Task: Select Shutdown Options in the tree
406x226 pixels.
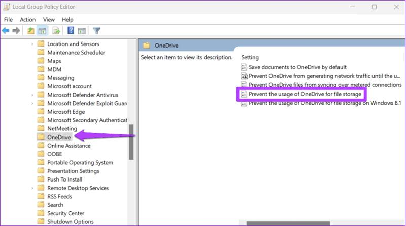Action: 71,221
